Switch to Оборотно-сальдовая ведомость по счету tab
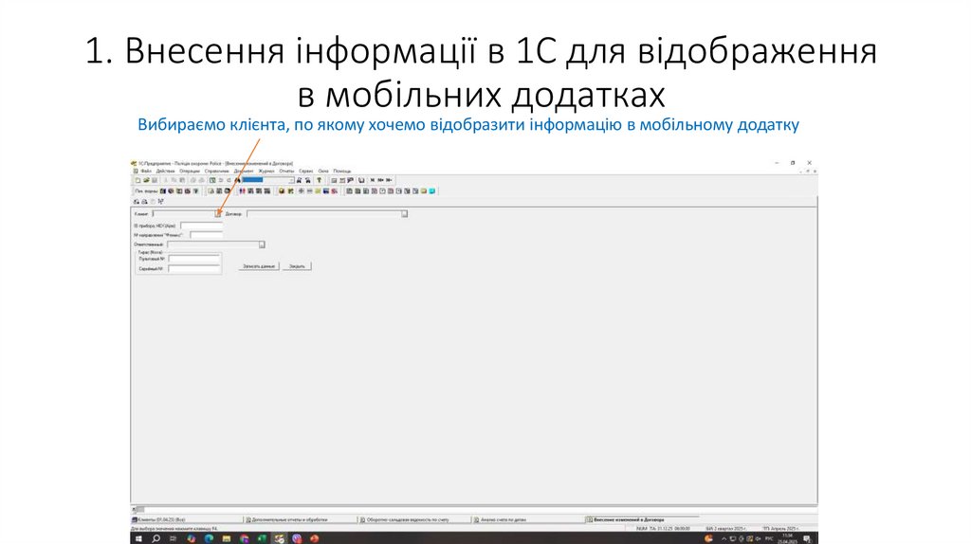Viewport: 971px width, 544px height. [x=413, y=520]
